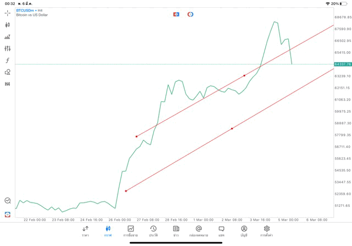Tap the red and blue square trade icon
352x246 pixels.
point(176,14)
